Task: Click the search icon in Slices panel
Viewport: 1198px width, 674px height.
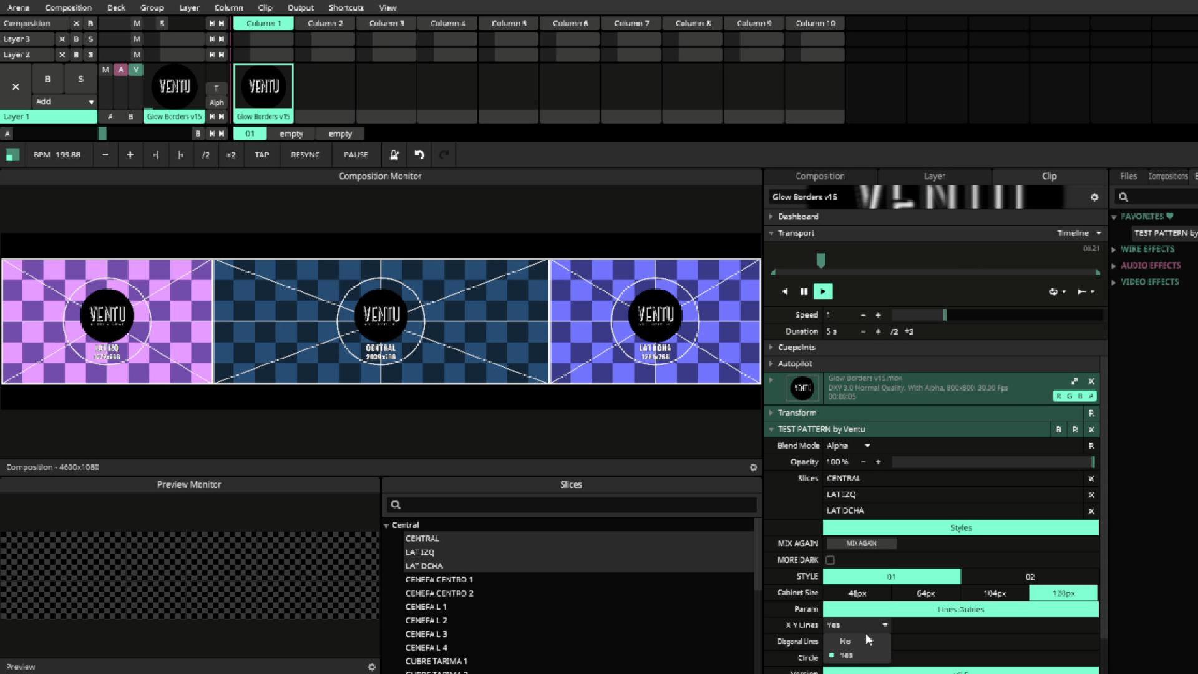Action: coord(396,505)
